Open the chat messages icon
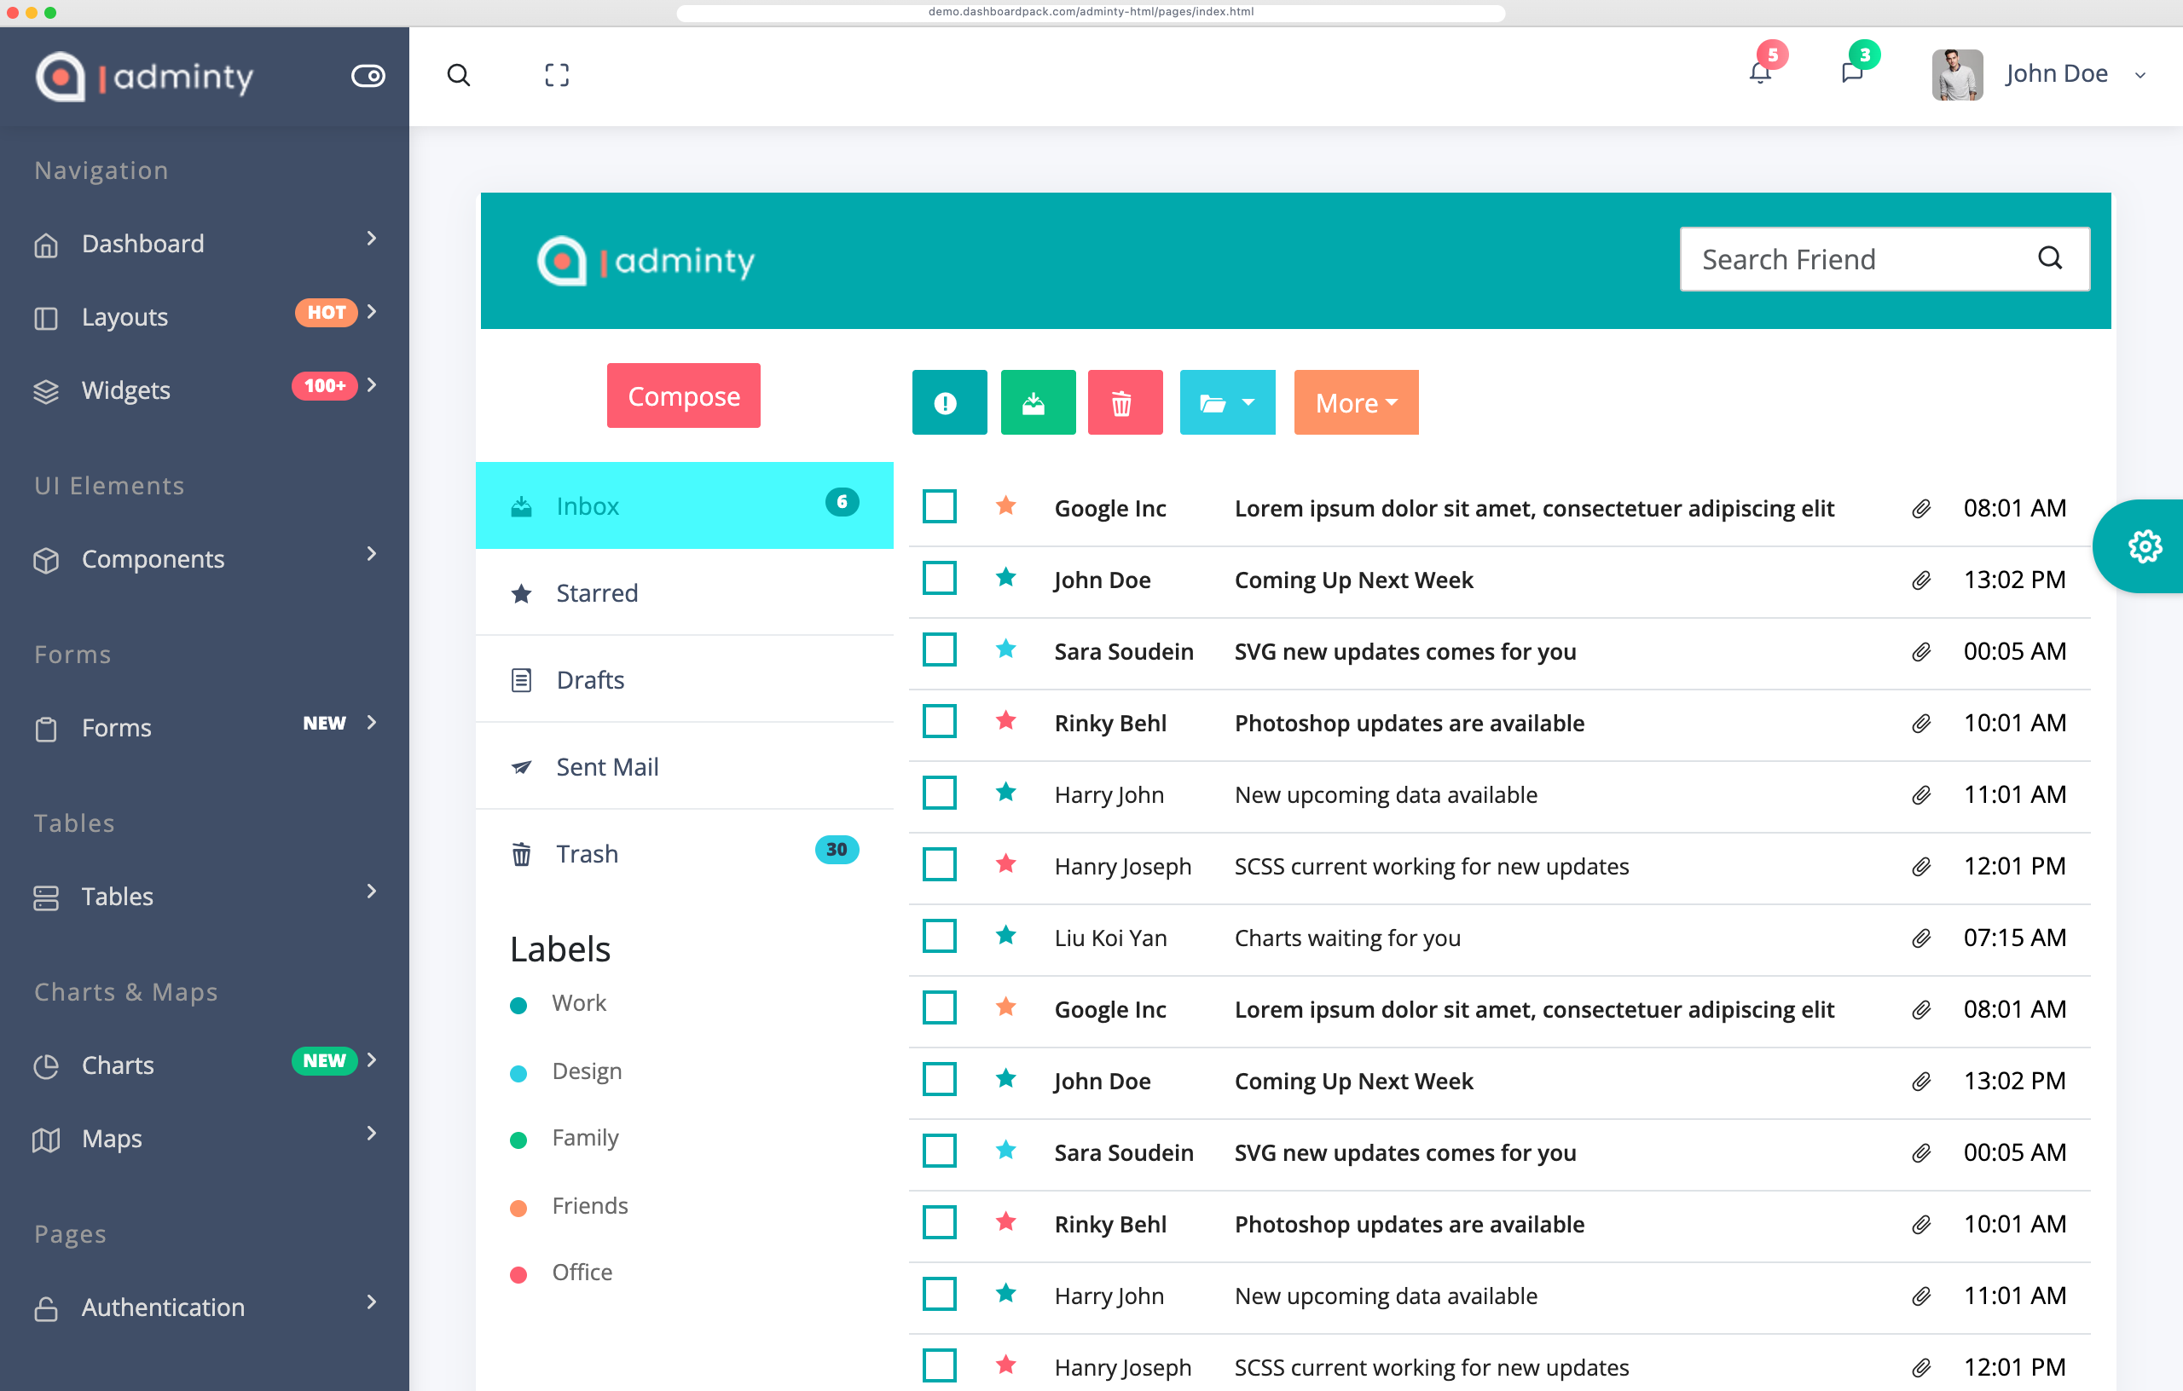The height and width of the screenshot is (1391, 2183). click(1852, 73)
